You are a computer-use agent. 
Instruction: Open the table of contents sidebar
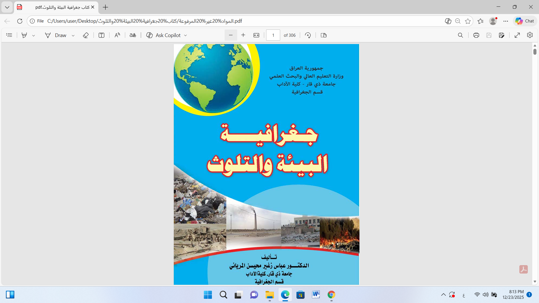pos(9,35)
